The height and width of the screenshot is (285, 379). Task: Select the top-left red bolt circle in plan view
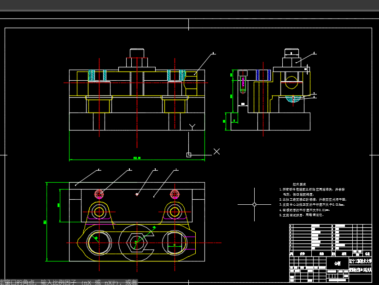click(x=99, y=194)
